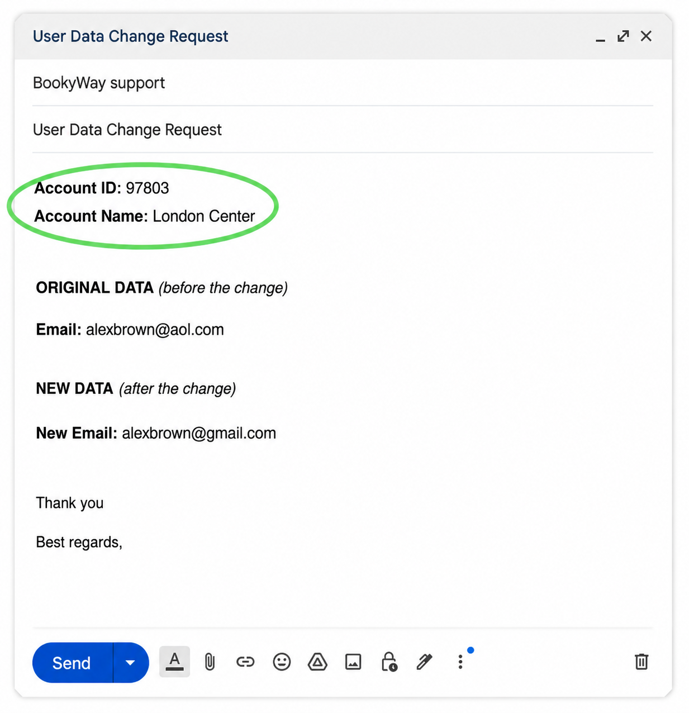Viewport: 689px width, 713px height.
Task: Click the compose window title bar text
Action: pyautogui.click(x=130, y=36)
